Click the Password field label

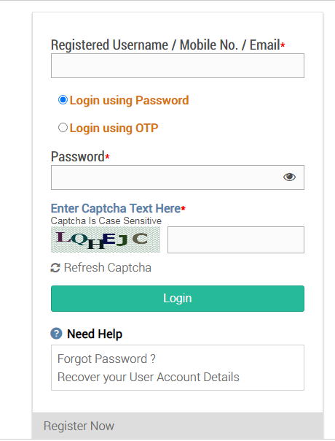[x=78, y=157]
